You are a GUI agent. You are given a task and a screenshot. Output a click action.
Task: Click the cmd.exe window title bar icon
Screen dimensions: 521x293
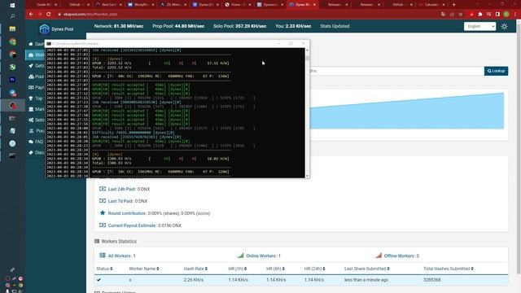49,43
